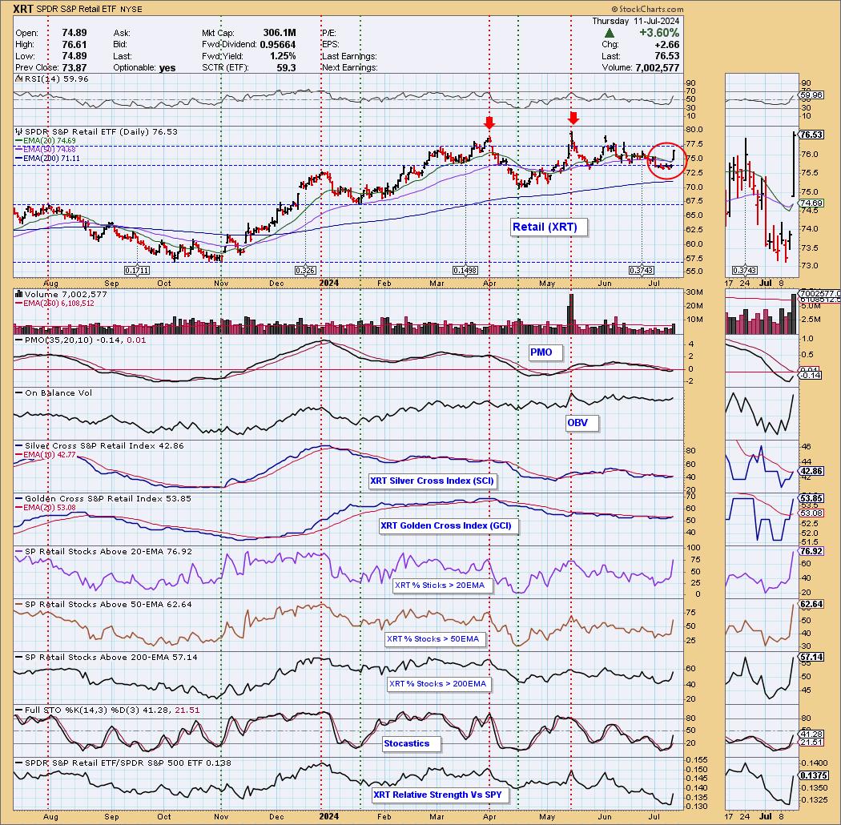Screen dimensions: 841x825
Task: Open the StockCharts.com copyright link
Action: tap(647, 9)
